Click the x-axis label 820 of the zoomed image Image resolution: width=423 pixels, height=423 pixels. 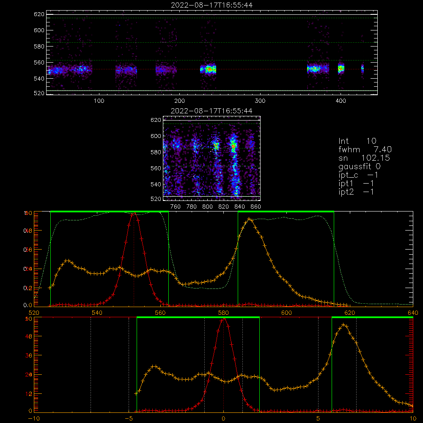224,207
